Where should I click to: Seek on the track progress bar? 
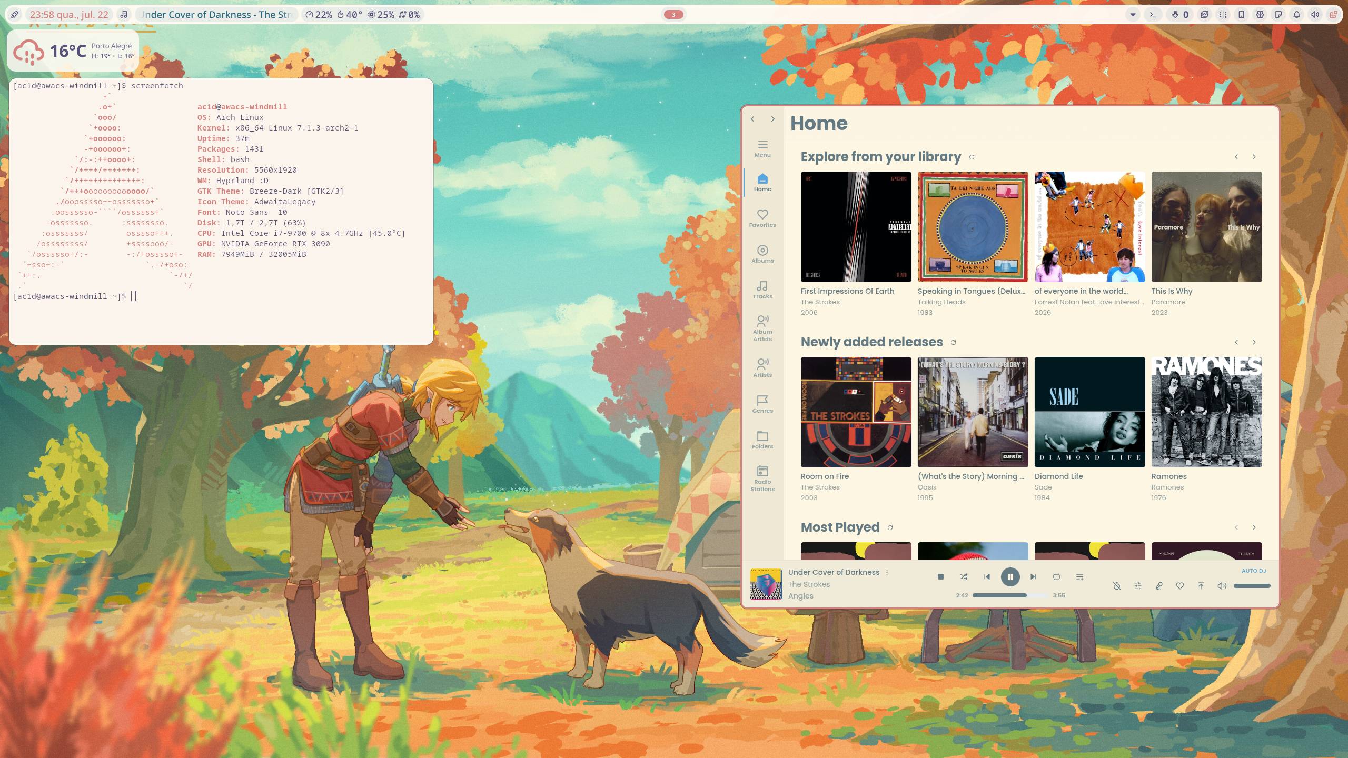click(1010, 595)
